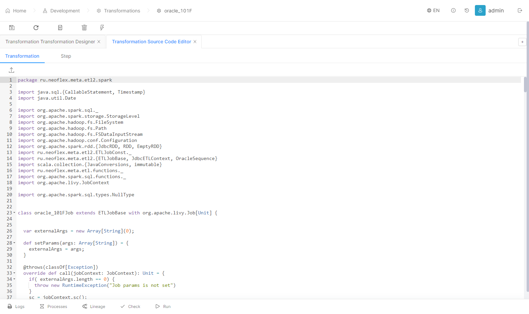
Task: Collapse the if block fold at line 34
Action: (14, 279)
